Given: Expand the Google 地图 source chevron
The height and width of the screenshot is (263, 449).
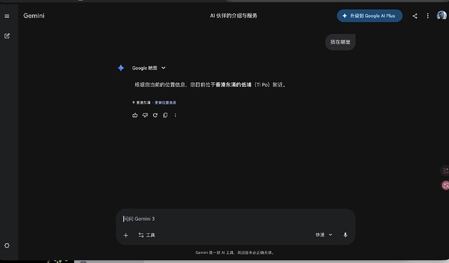Looking at the screenshot, I should [x=163, y=68].
